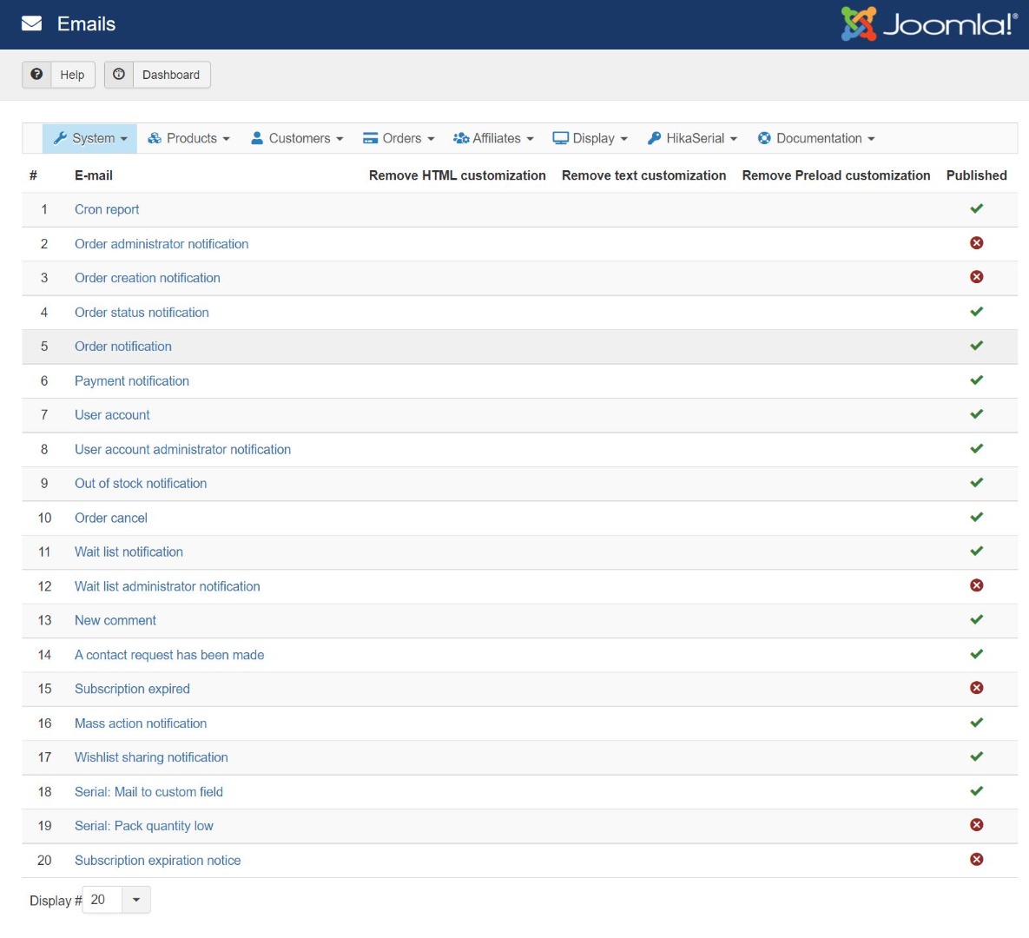Screen dimensions: 1029x938
Task: Click the question mark Help icon
Action: coord(36,75)
